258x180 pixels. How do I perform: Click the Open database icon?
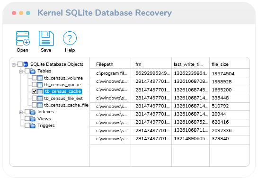[23, 38]
